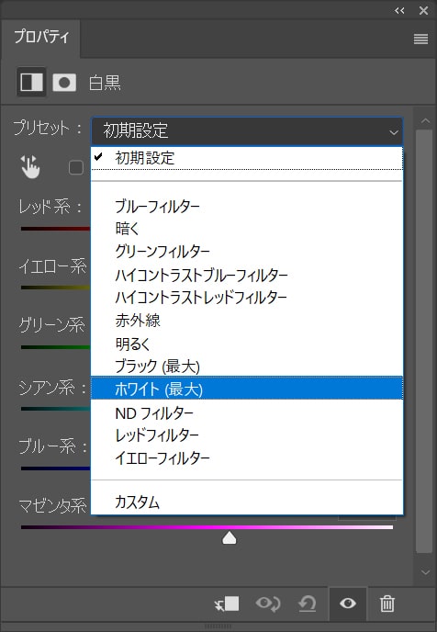
Task: Open the プリセット dropdown showing 初期設定
Action: pyautogui.click(x=247, y=131)
